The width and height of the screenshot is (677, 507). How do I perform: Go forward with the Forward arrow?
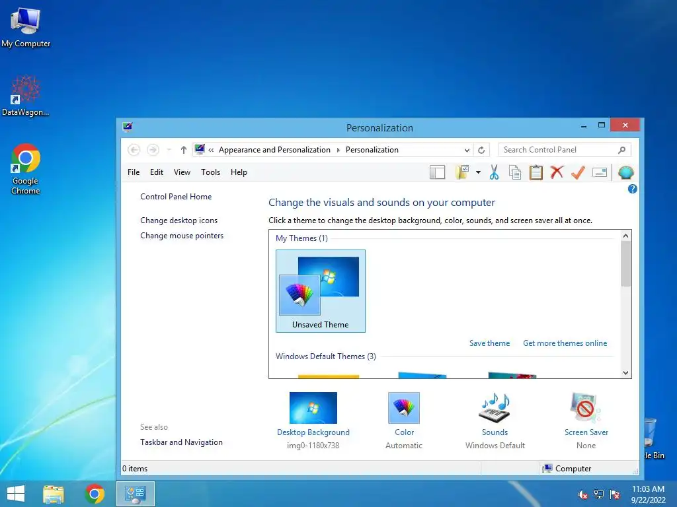point(153,150)
